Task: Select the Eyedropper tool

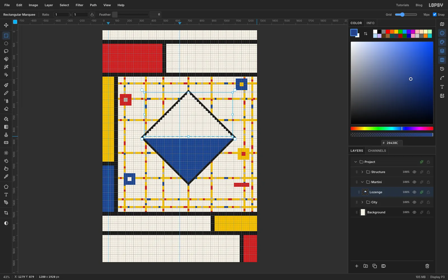Action: coord(6,176)
